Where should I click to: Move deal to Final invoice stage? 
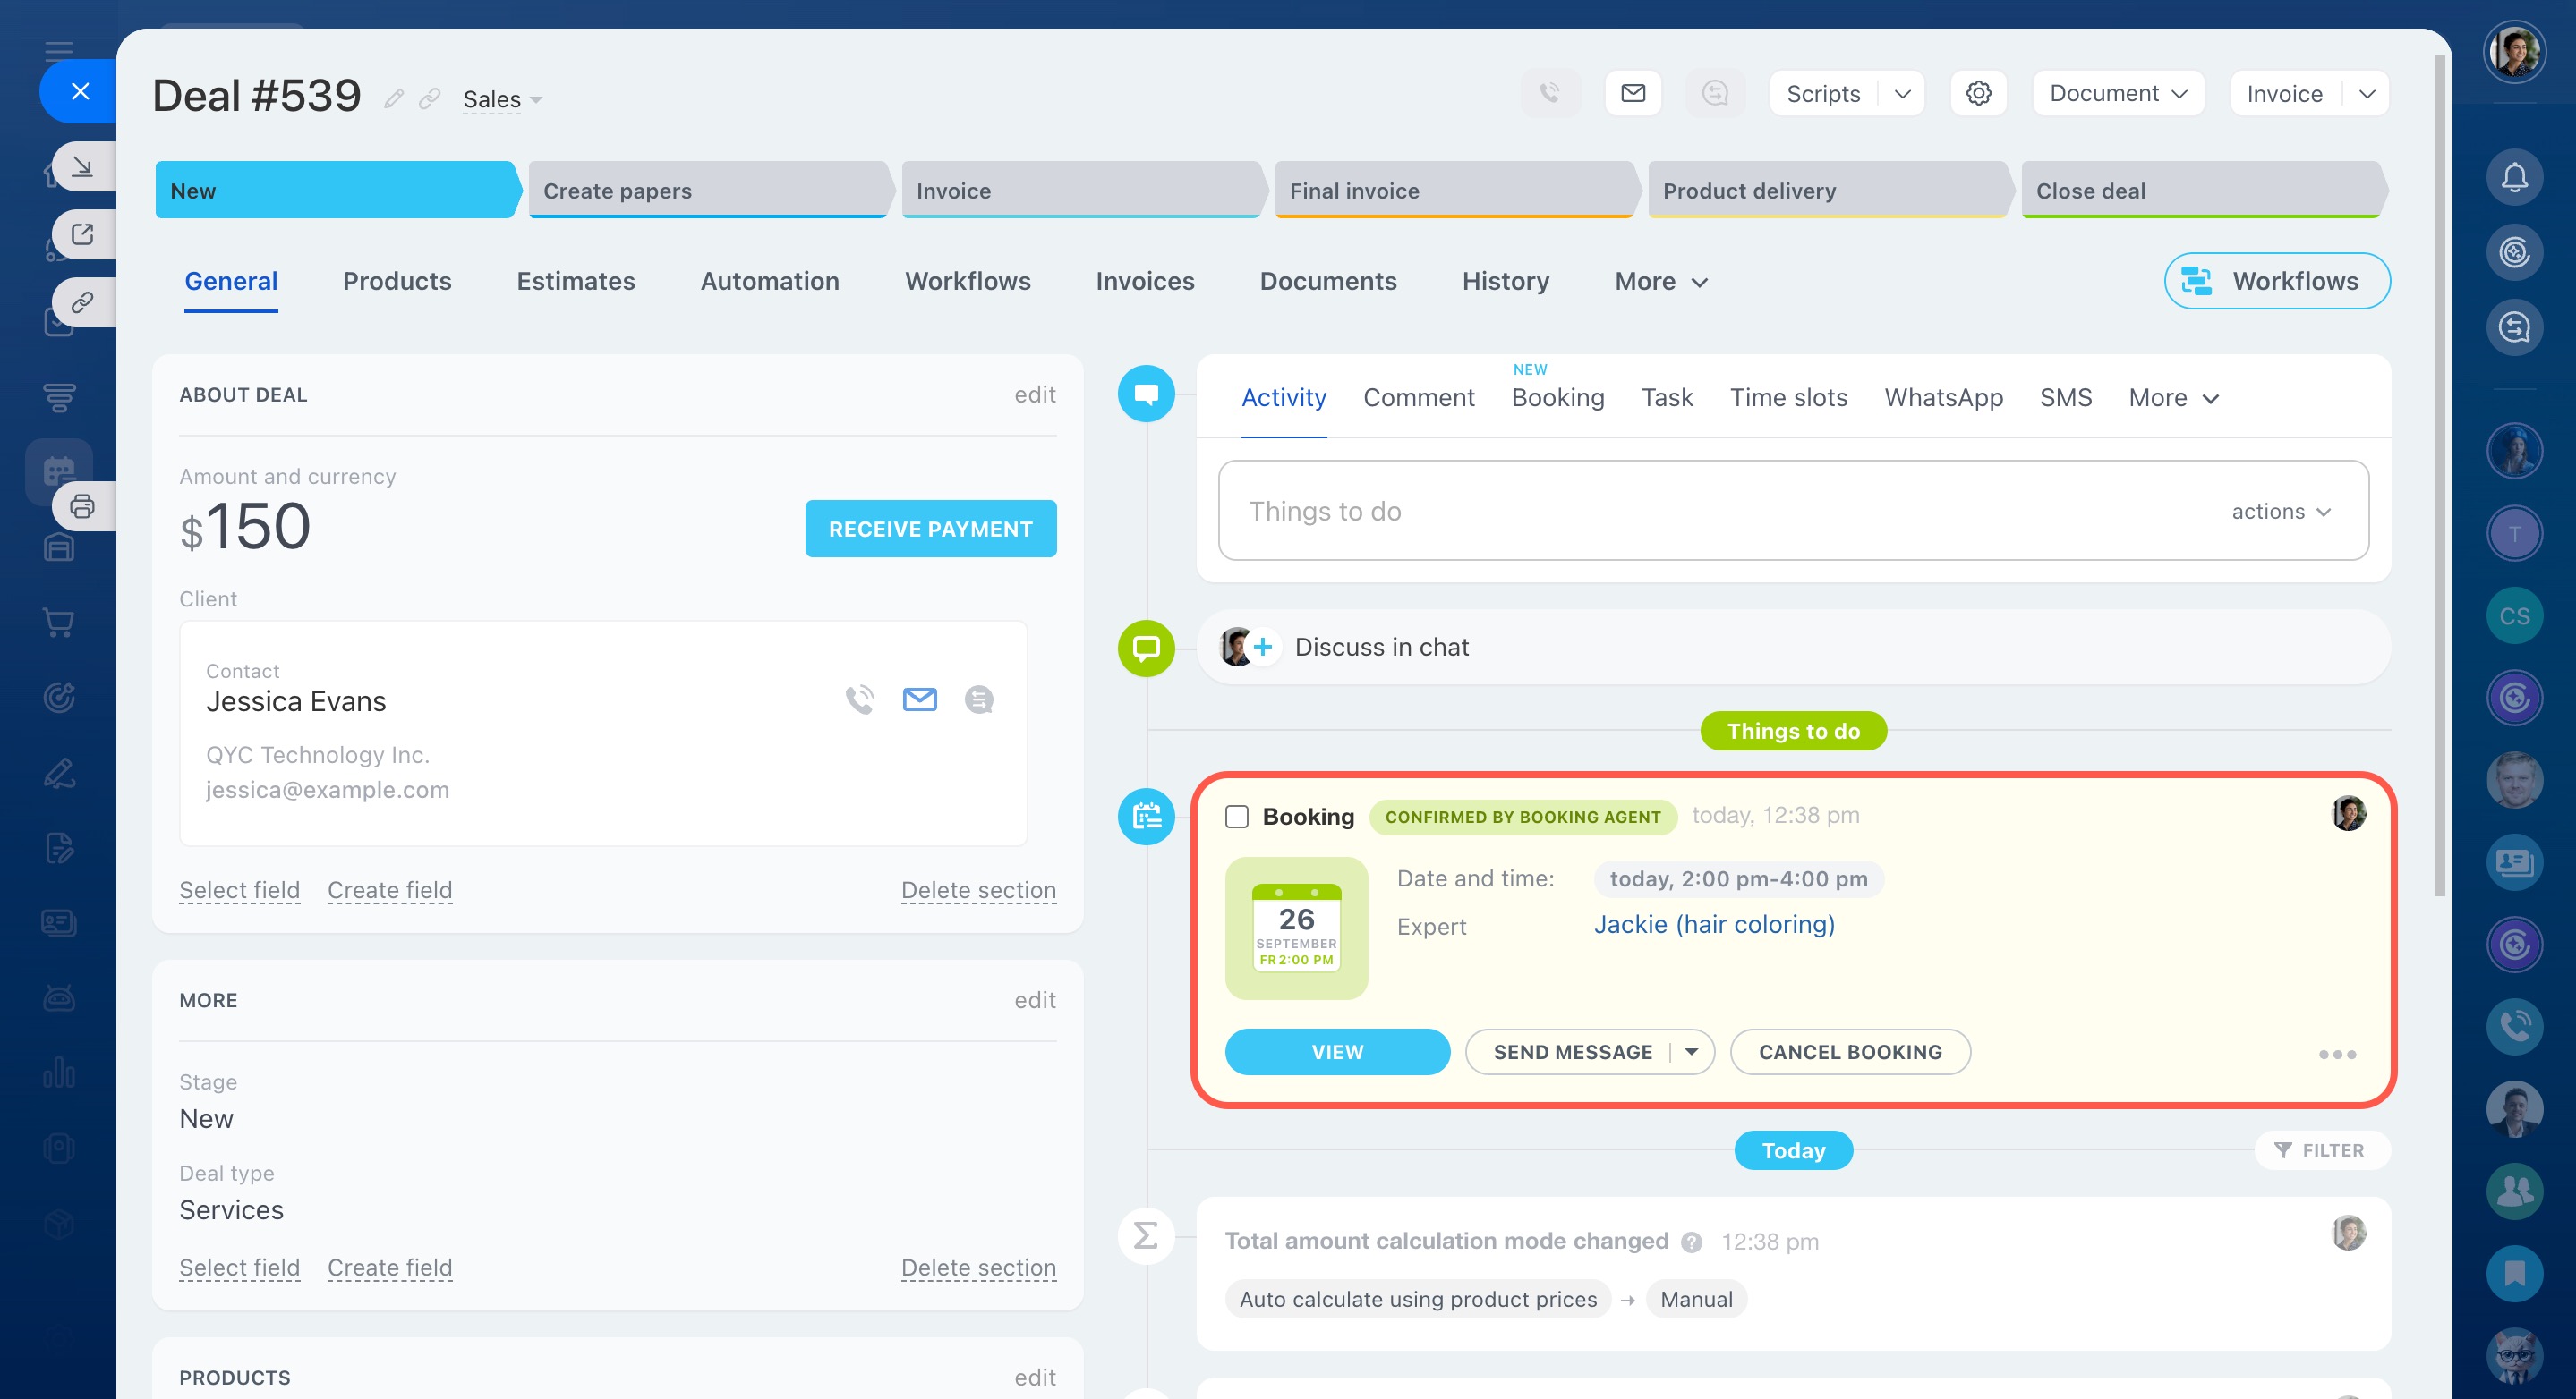(x=1452, y=190)
